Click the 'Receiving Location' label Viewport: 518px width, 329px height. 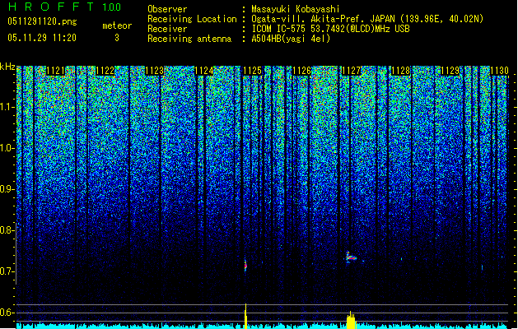[x=192, y=19]
